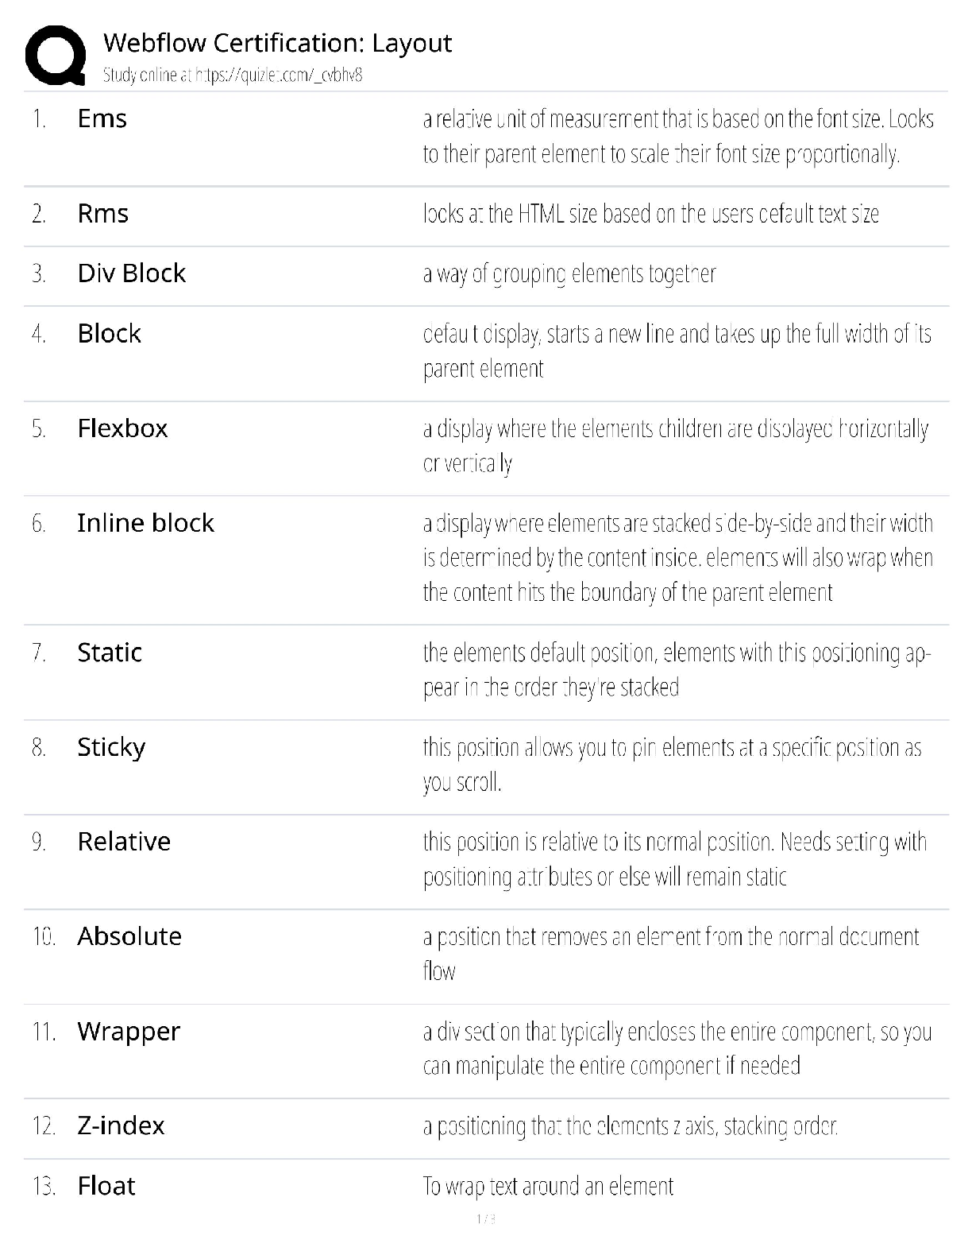
Task: Click the Div Block term
Action: 131,273
